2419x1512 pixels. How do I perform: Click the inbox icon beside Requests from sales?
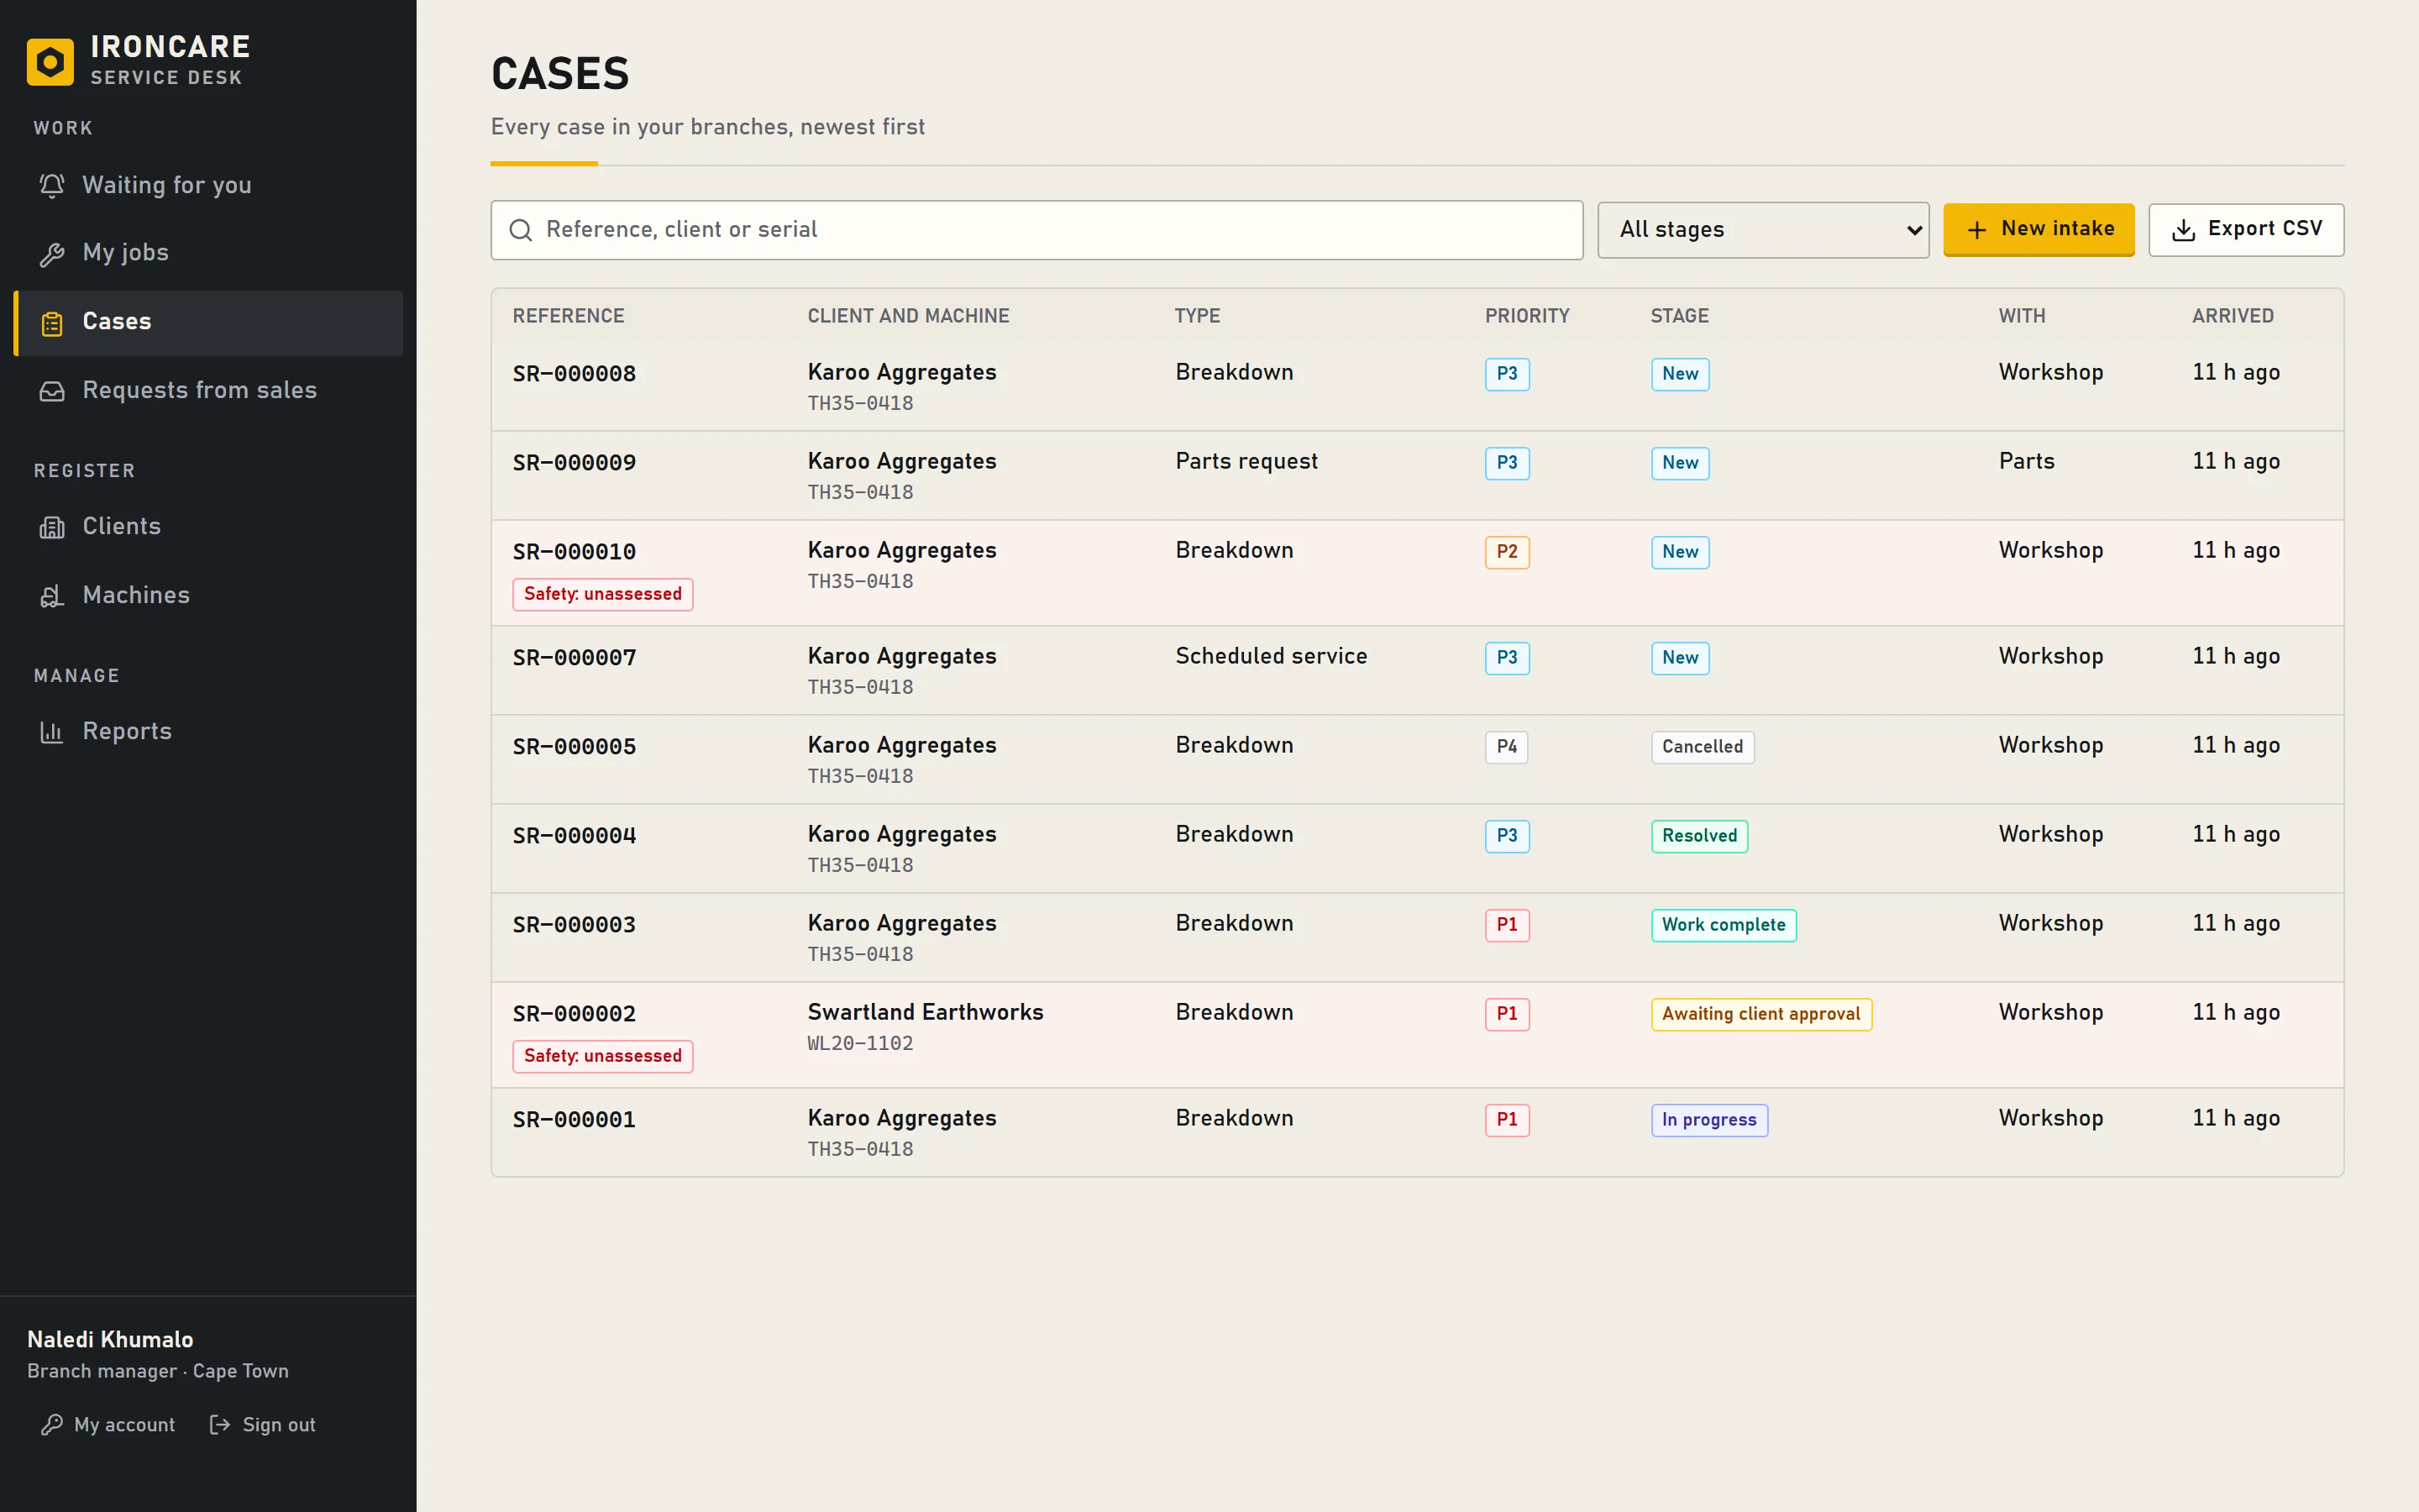click(x=52, y=391)
